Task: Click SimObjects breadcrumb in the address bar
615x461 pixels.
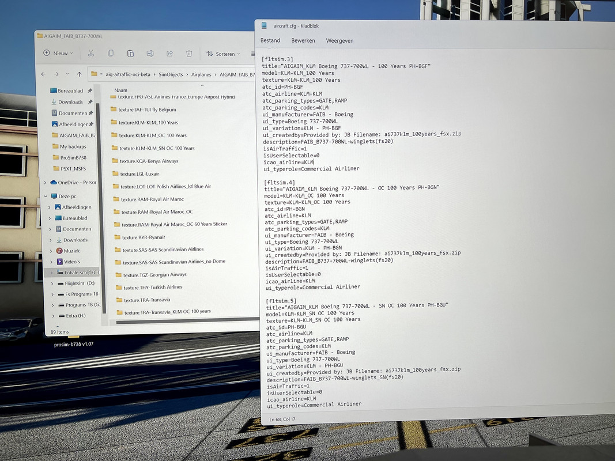Action: click(x=171, y=74)
